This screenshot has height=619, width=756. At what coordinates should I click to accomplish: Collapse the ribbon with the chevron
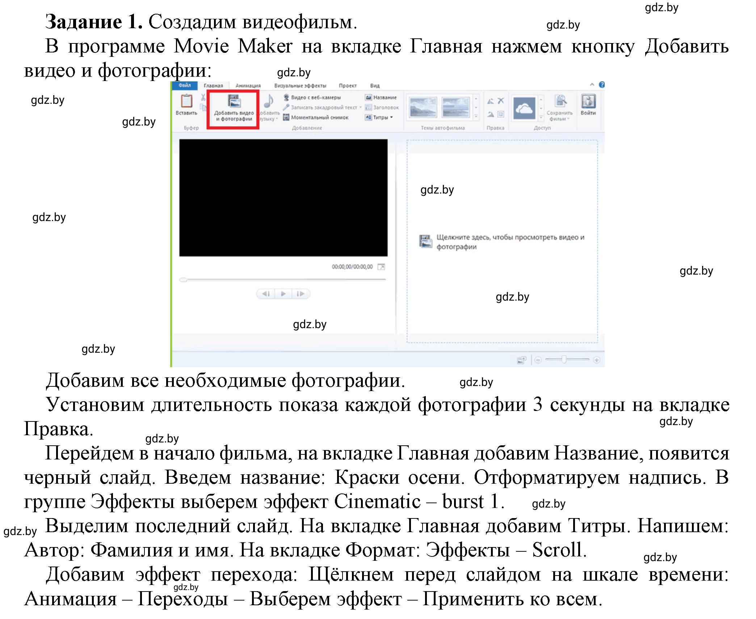point(592,85)
